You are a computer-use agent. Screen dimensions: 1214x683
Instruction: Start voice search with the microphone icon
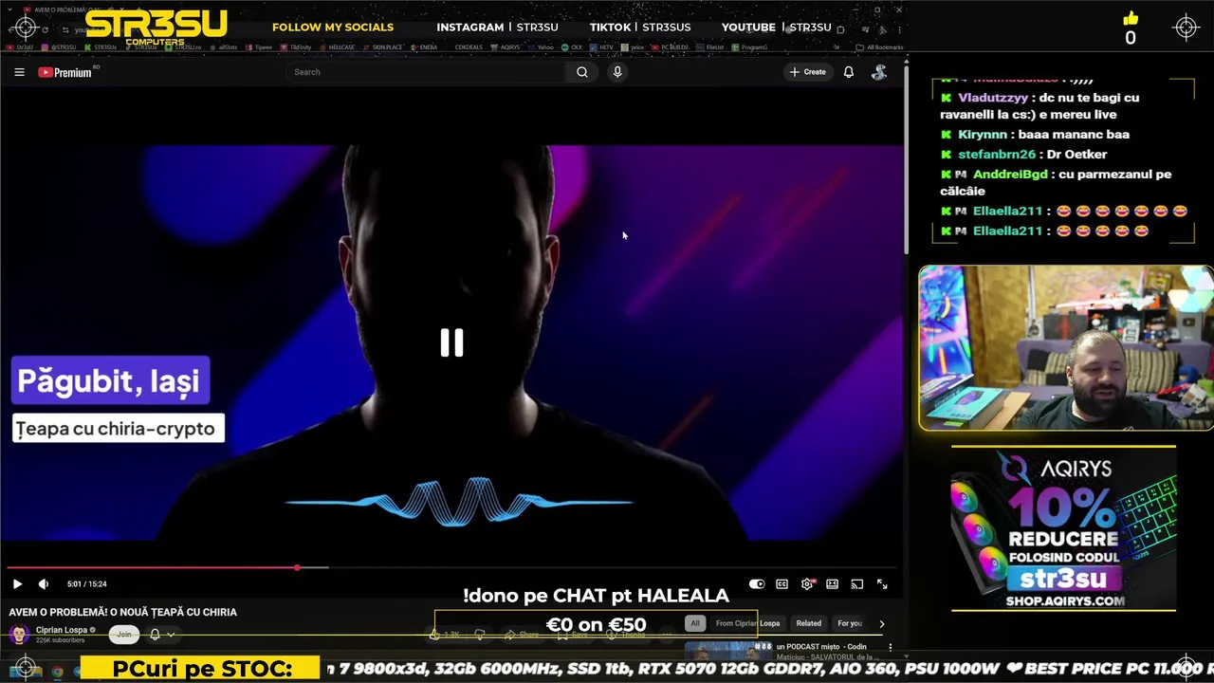pyautogui.click(x=617, y=72)
